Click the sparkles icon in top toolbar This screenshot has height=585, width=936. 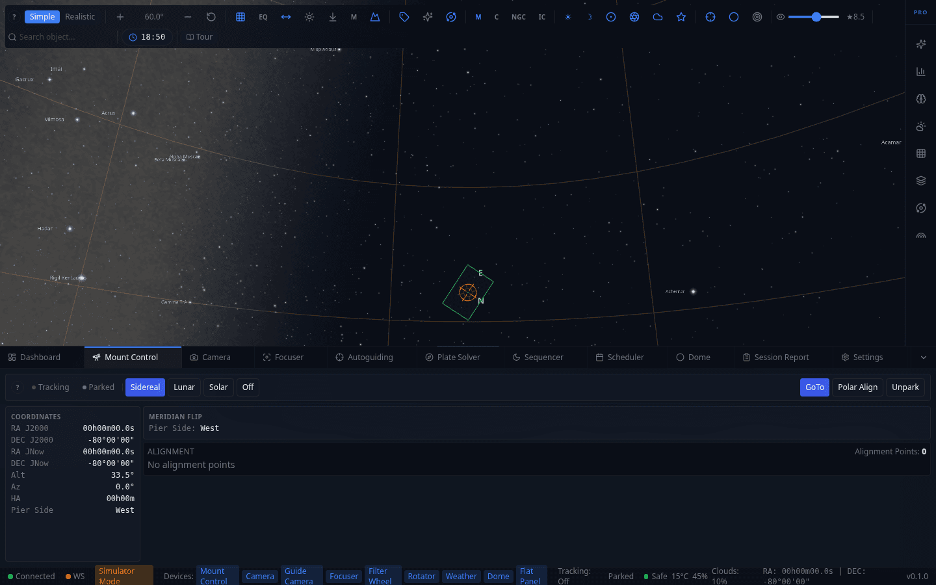pyautogui.click(x=428, y=17)
